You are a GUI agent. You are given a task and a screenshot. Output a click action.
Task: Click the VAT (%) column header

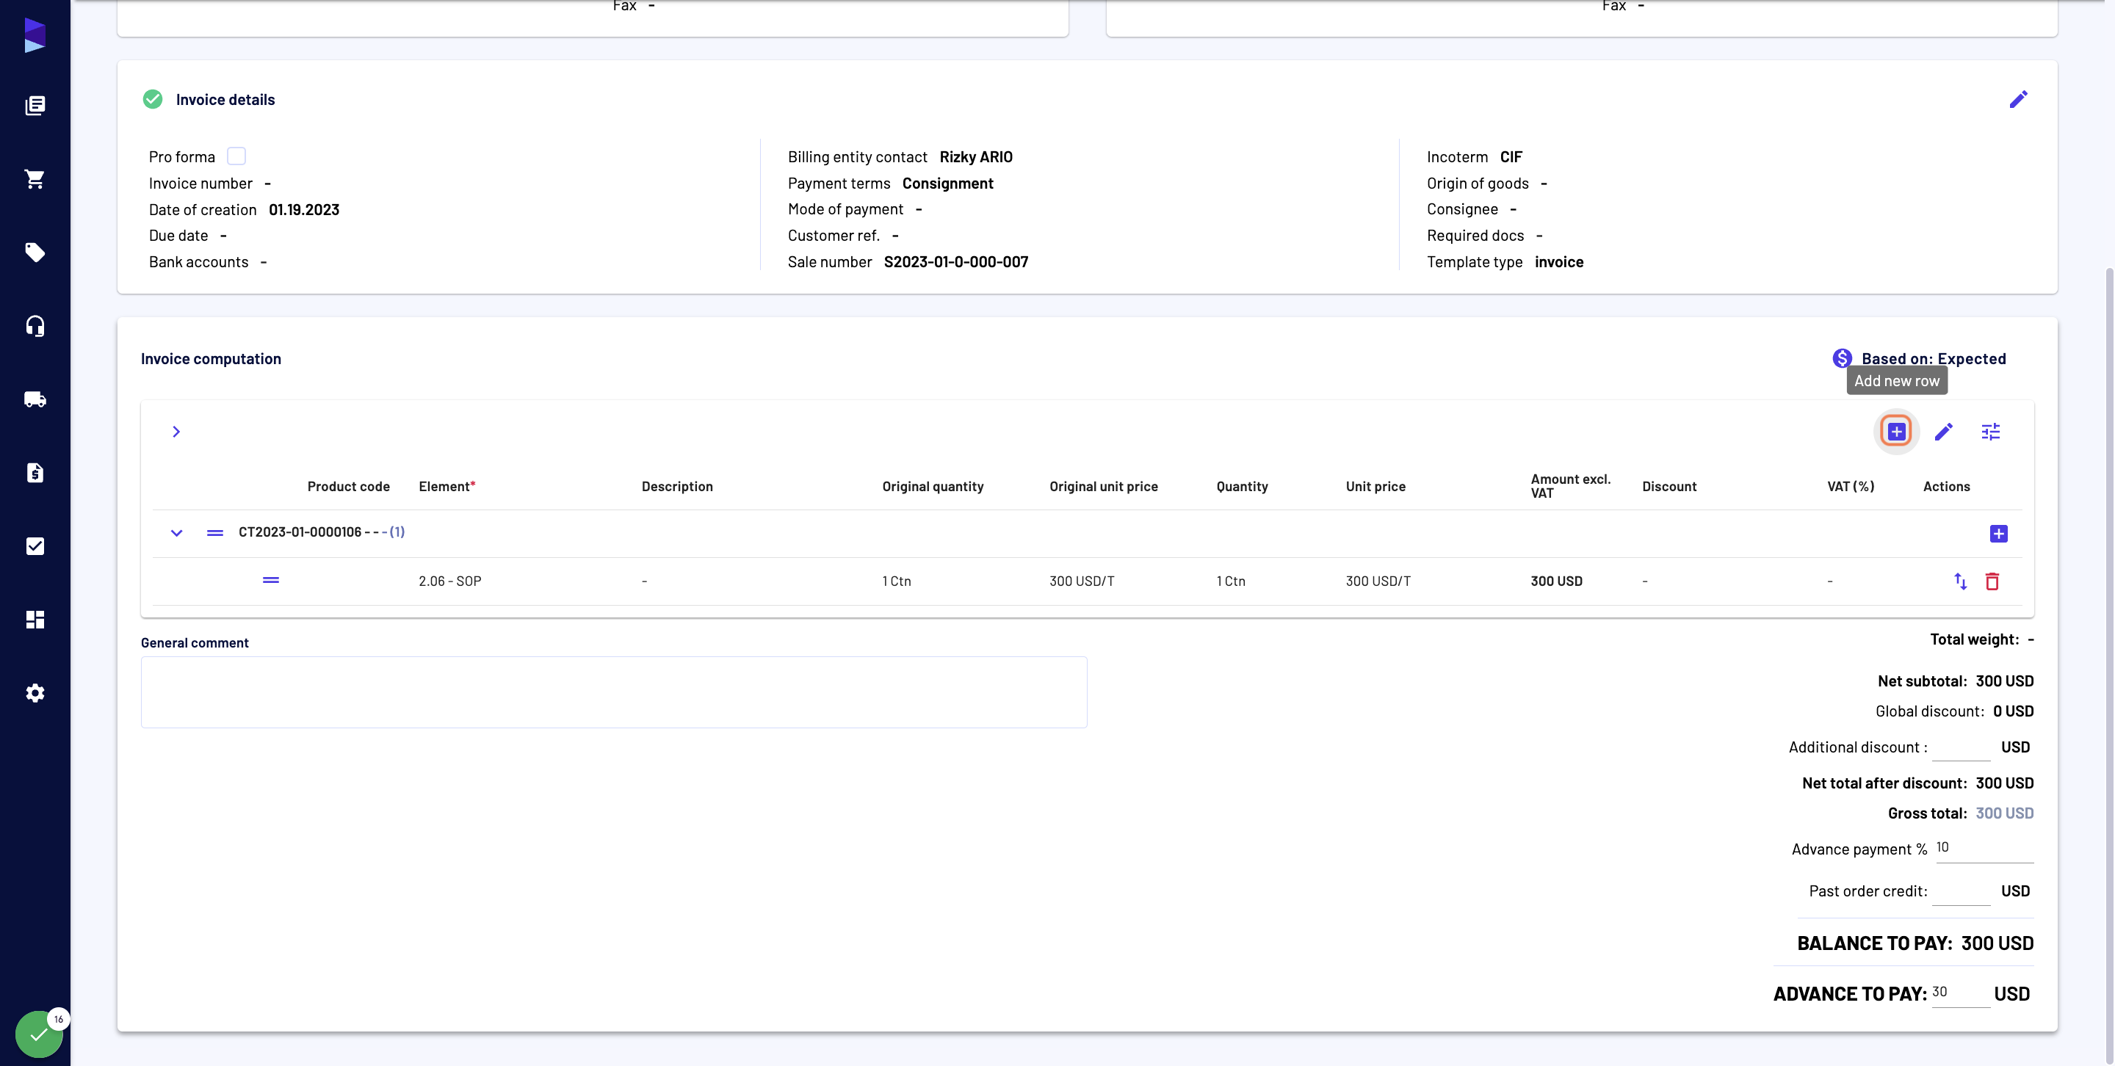(1851, 487)
